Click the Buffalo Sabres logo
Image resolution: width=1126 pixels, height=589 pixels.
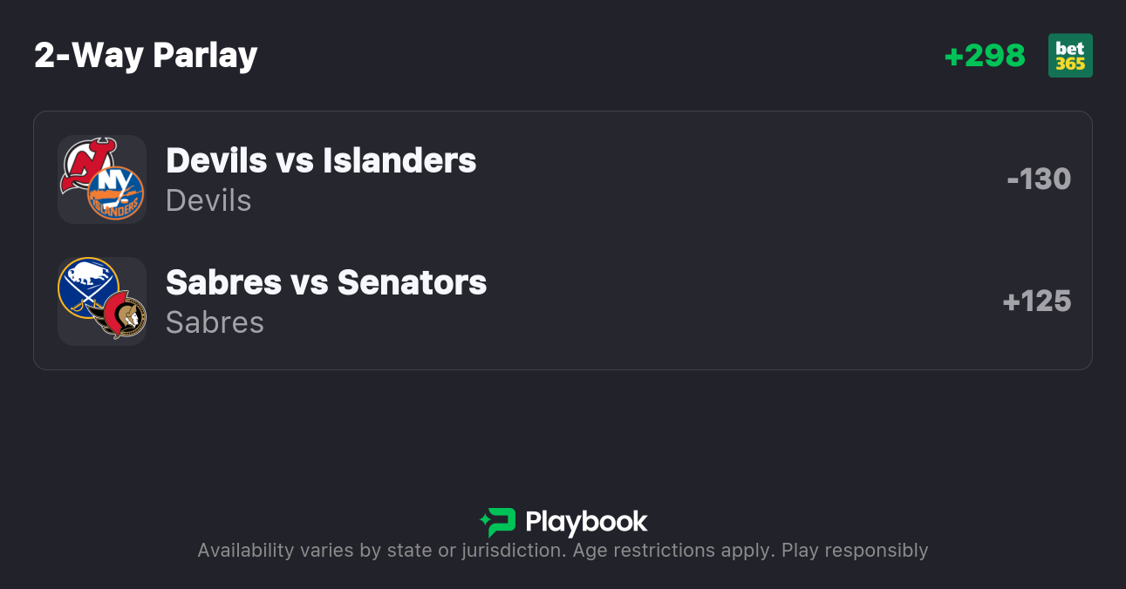click(87, 287)
